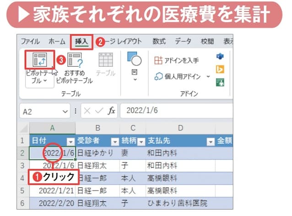Image resolution: width=292 pixels, height=216 pixels.
Task: Select the 挿入 ribbon tab
Action: (81, 42)
